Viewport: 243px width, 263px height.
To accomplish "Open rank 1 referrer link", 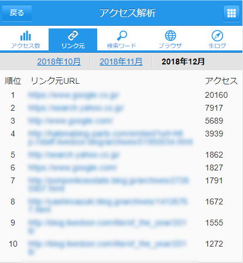I will click(x=73, y=95).
